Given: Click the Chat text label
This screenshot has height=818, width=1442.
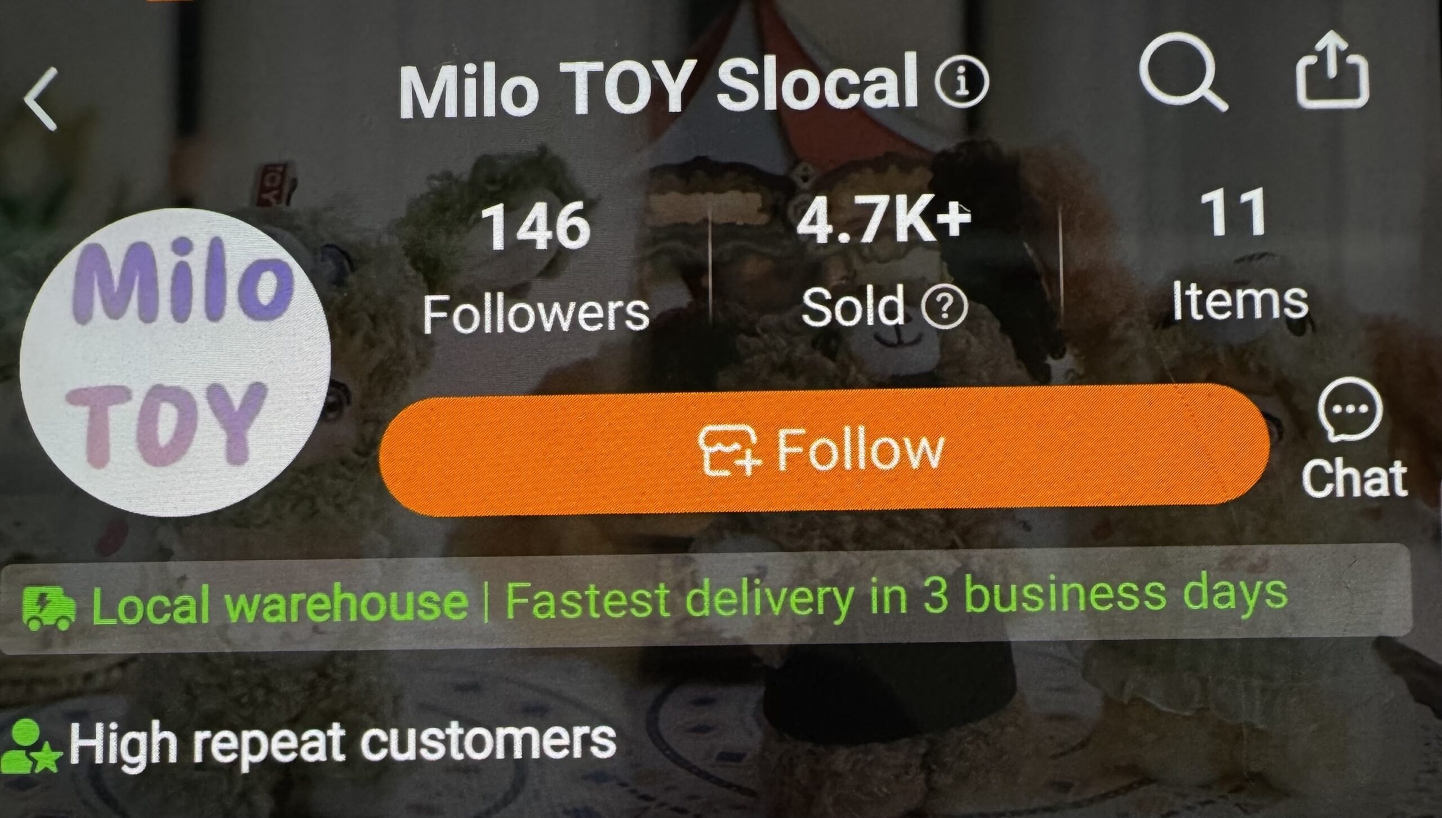Looking at the screenshot, I should point(1354,479).
